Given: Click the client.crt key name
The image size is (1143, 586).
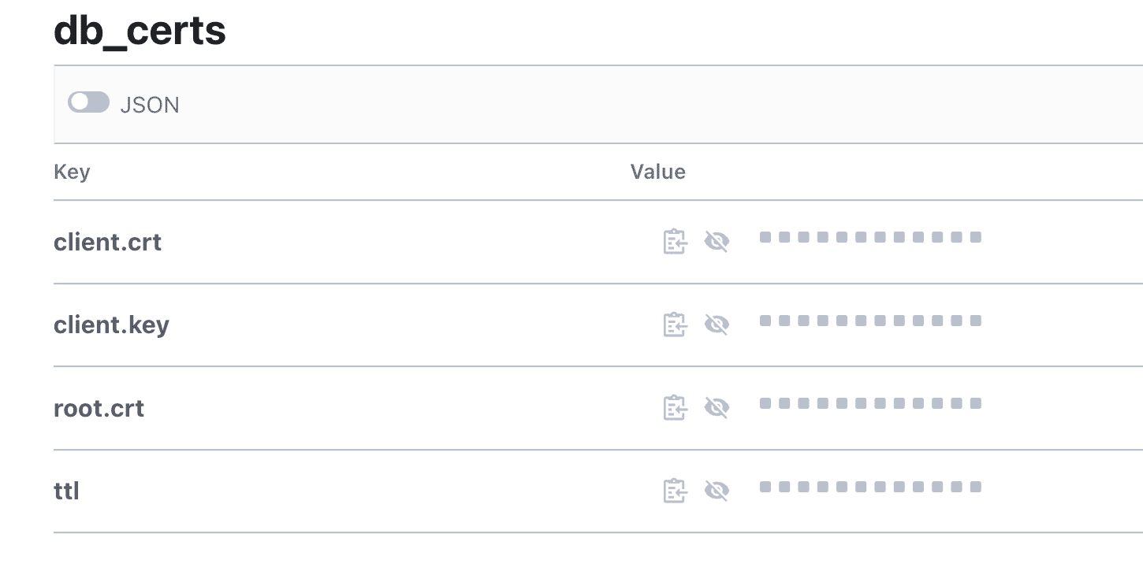Looking at the screenshot, I should 108,242.
